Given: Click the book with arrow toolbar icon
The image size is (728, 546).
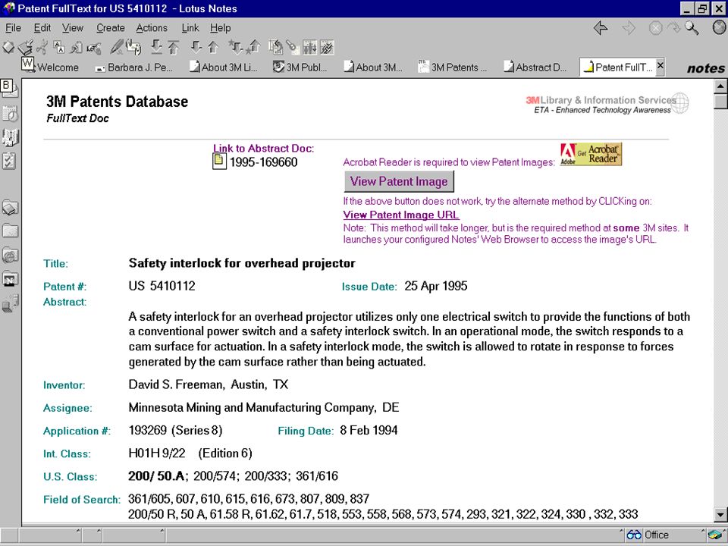Looking at the screenshot, I should (26, 46).
